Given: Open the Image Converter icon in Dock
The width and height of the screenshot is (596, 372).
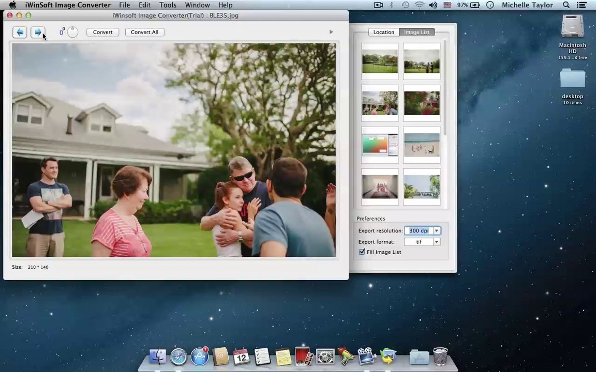Looking at the screenshot, I should coord(388,357).
